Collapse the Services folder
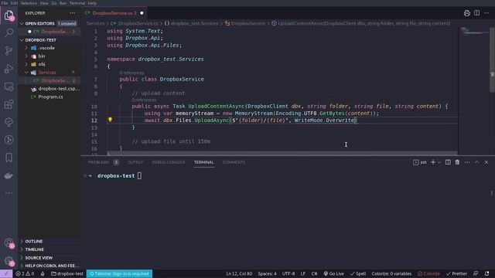Image resolution: width=495 pixels, height=278 pixels. [x=26, y=72]
